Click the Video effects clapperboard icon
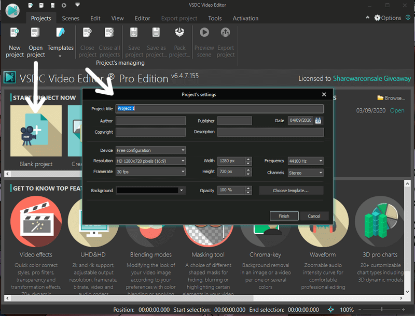 click(x=36, y=221)
